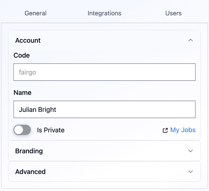The image size is (209, 191).
Task: Click the Advanced section header
Action: 30,172
